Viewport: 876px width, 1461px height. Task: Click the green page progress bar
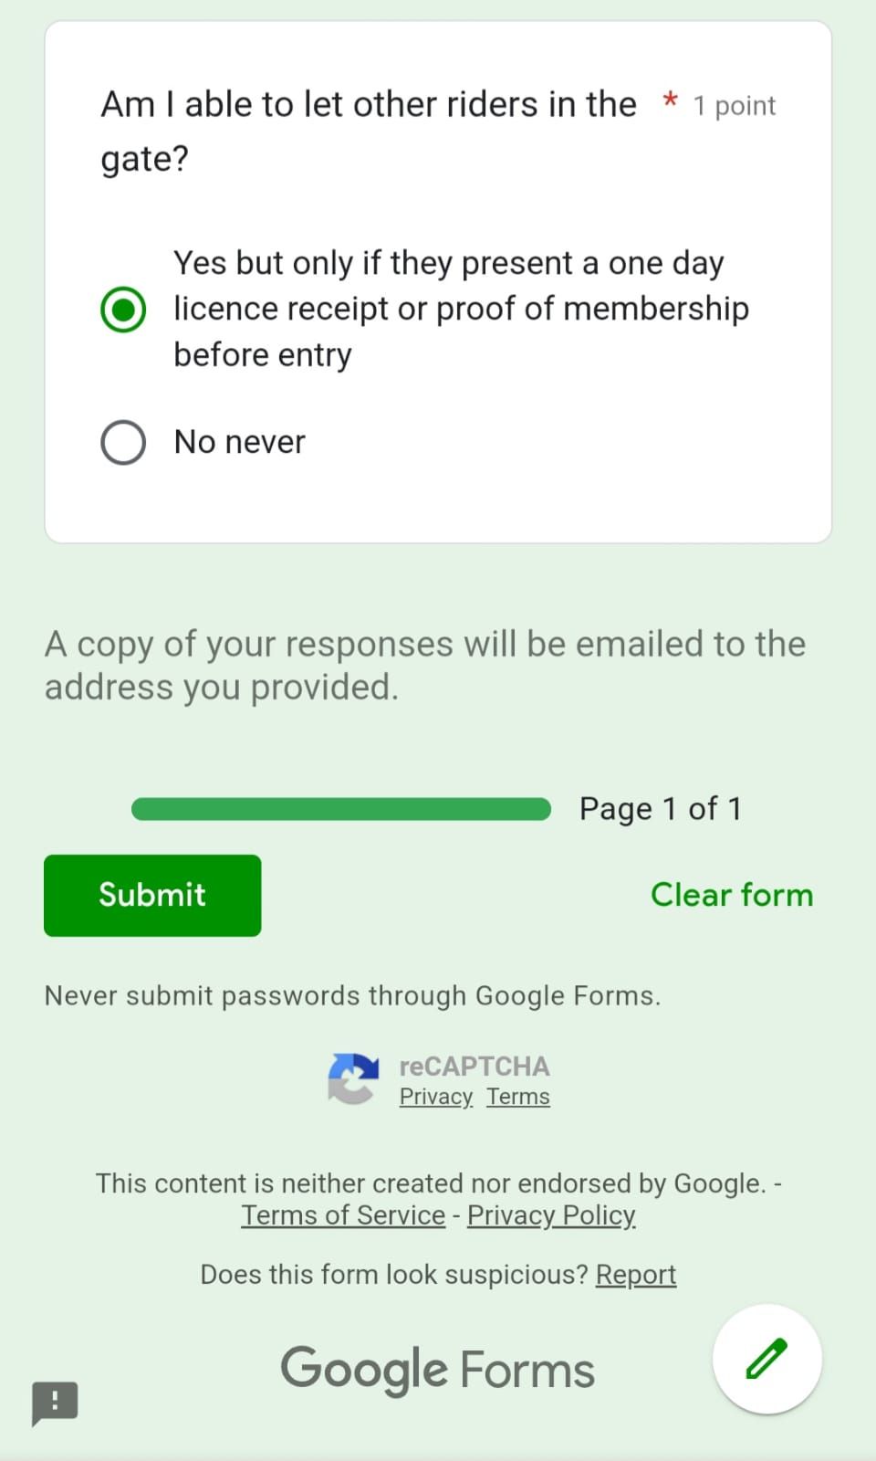(340, 809)
